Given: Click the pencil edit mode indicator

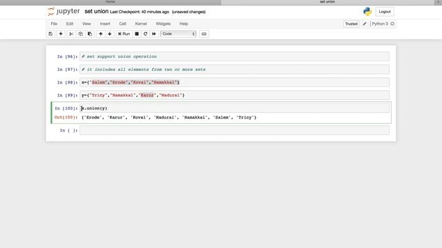Looking at the screenshot, I should [365, 24].
